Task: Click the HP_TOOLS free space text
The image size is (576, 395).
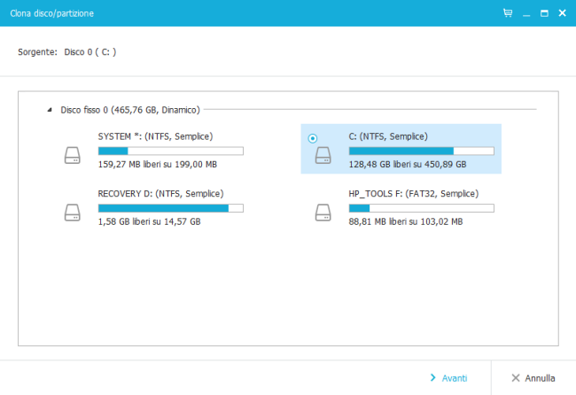Action: [406, 221]
